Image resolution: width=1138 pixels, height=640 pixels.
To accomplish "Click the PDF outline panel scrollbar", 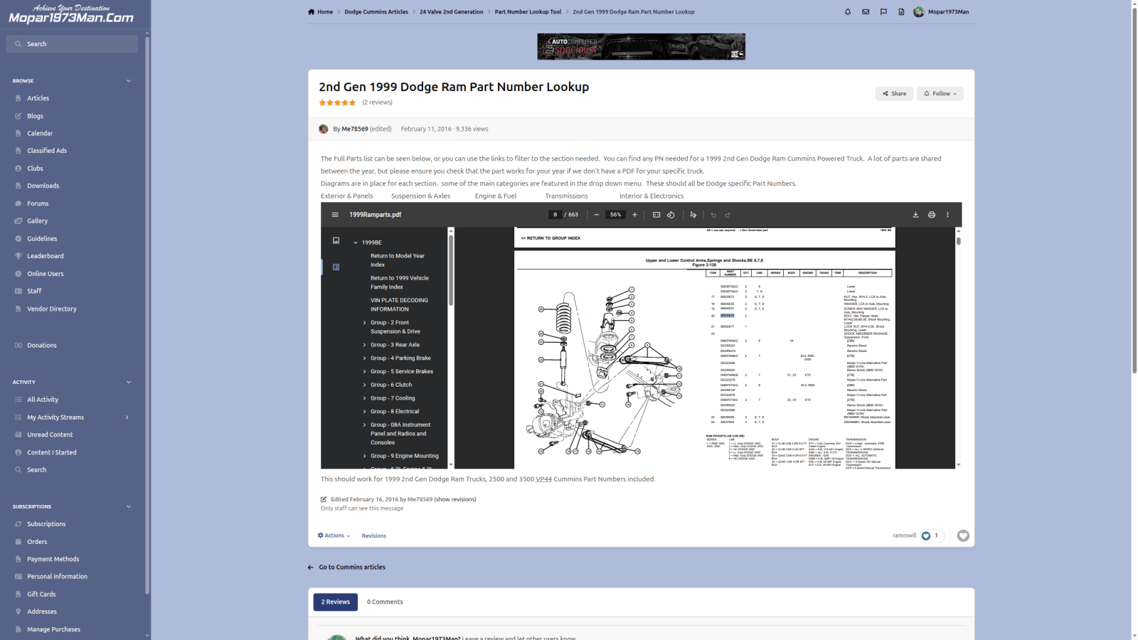I will (451, 270).
